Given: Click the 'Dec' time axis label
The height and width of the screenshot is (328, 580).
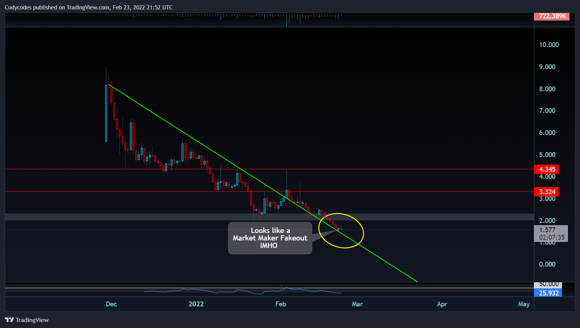Looking at the screenshot, I should [111, 304].
